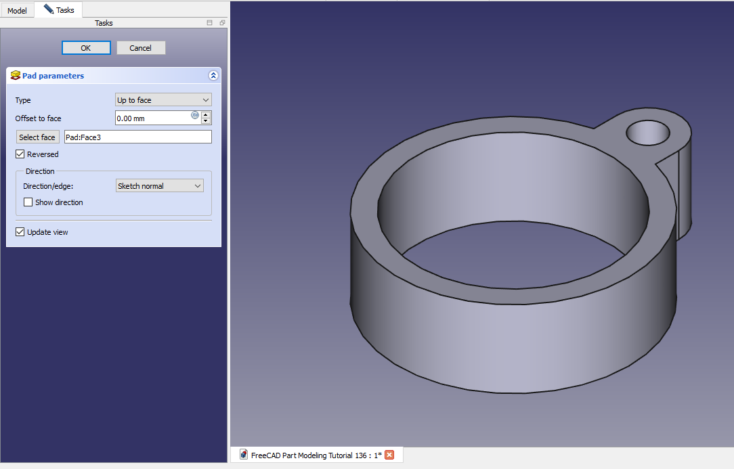The height and width of the screenshot is (469, 734).
Task: Click the Pad:Face3 text field
Action: click(137, 137)
